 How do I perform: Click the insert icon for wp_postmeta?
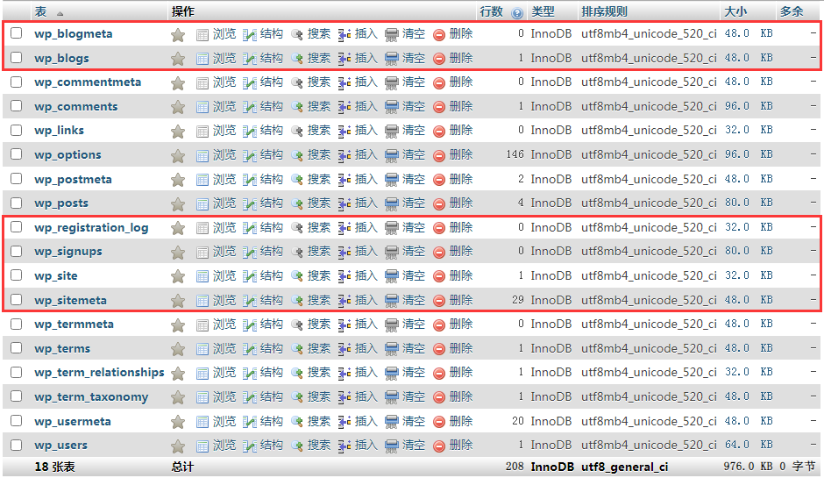[x=345, y=180]
